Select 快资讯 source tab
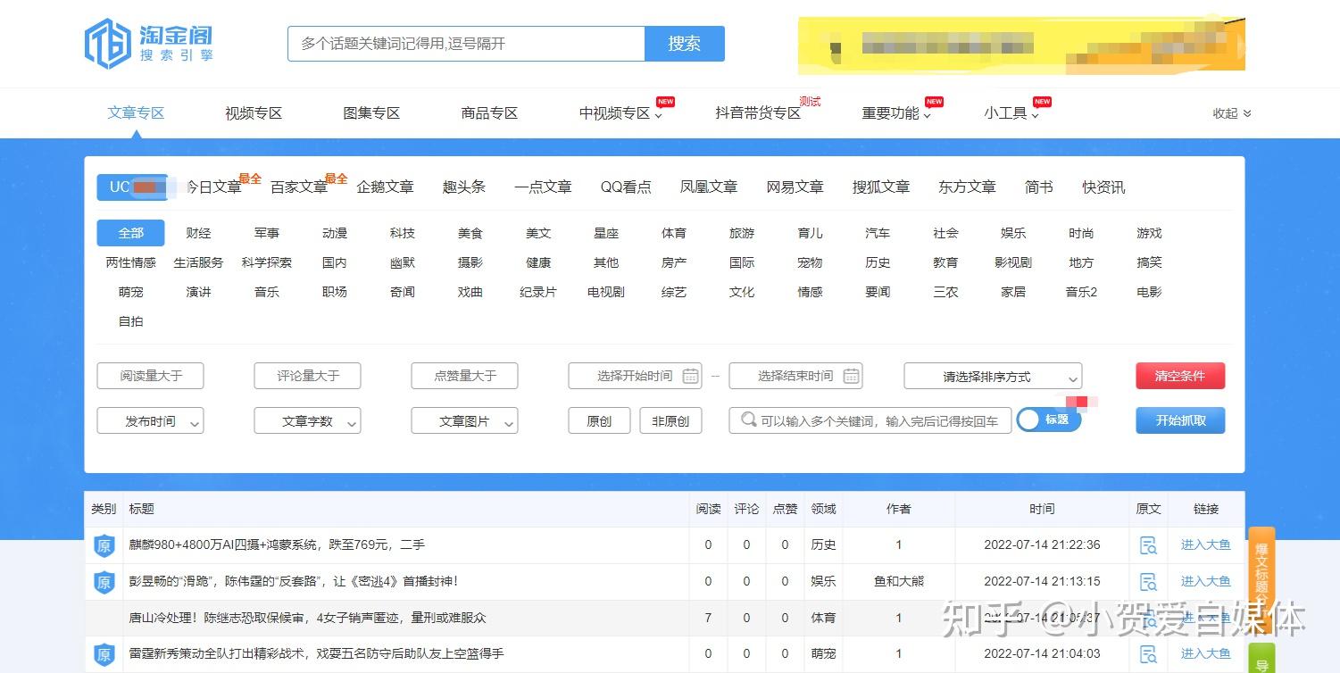This screenshot has height=673, width=1340. pyautogui.click(x=1103, y=187)
